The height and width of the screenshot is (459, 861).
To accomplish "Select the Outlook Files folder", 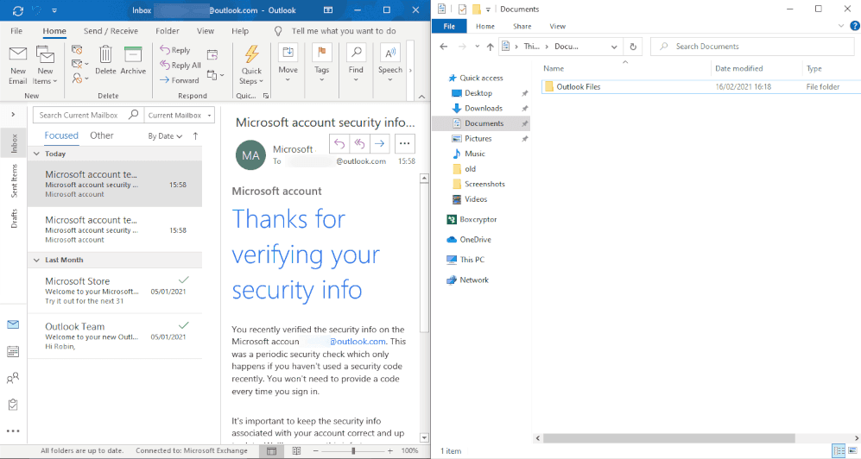I will [700, 86].
